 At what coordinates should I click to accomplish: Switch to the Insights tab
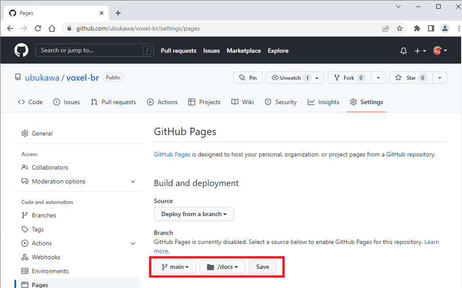(x=323, y=102)
